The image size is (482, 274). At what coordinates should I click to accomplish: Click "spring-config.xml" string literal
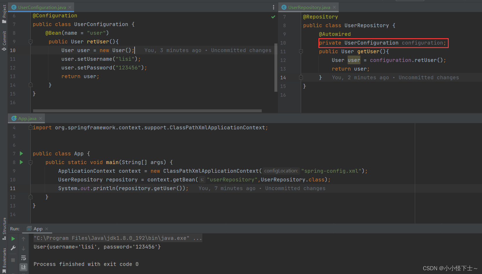pyautogui.click(x=331, y=171)
